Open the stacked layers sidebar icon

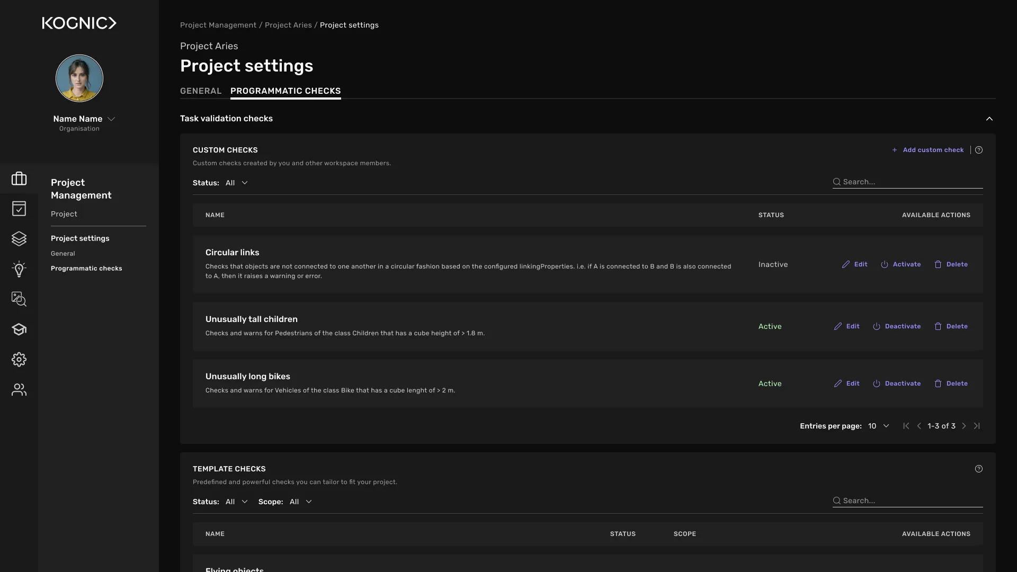[x=19, y=239]
